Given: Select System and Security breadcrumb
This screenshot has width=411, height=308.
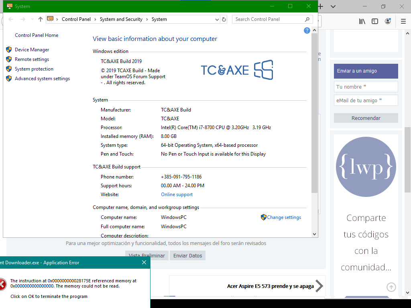Looking at the screenshot, I should click(121, 19).
